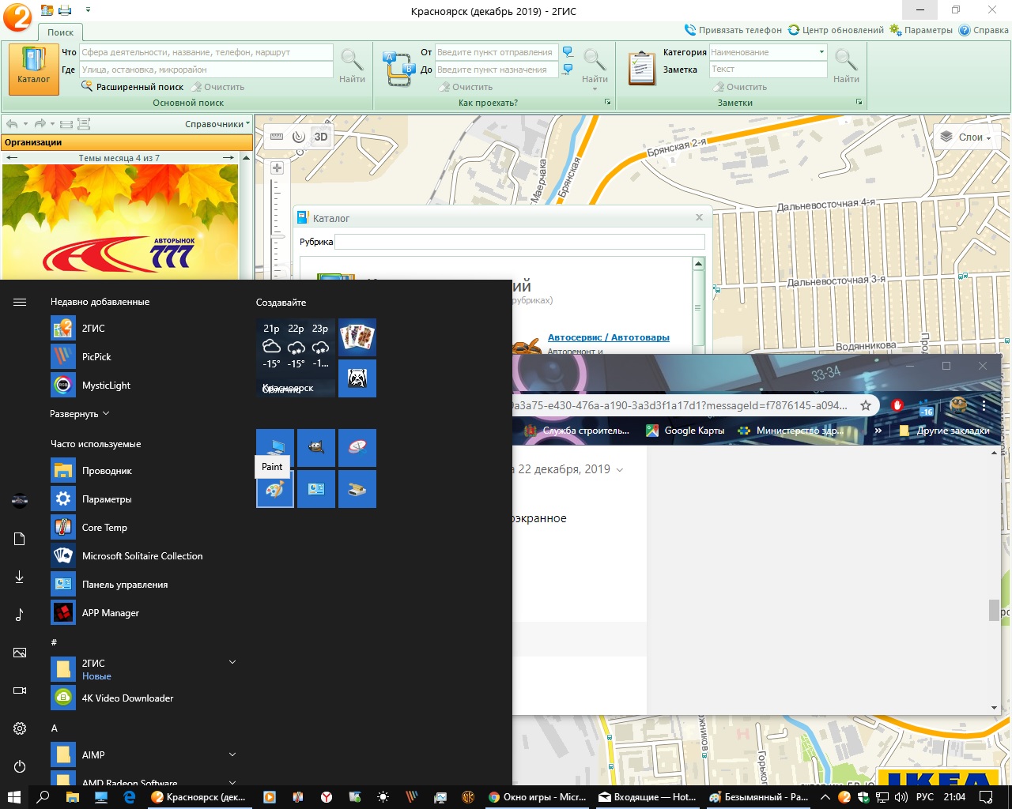The width and height of the screenshot is (1012, 809).
Task: Click the radius search tool on map
Action: (x=298, y=137)
